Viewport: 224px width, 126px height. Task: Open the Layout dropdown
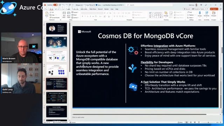pyautogui.click(x=75, y=13)
